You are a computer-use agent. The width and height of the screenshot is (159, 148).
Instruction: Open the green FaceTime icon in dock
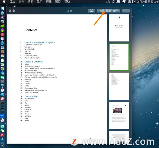click(x=2, y=77)
